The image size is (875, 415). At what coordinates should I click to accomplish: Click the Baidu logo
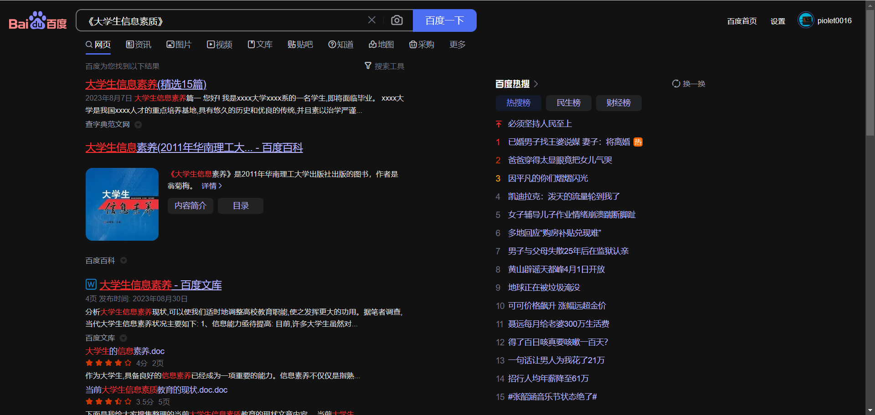[38, 20]
